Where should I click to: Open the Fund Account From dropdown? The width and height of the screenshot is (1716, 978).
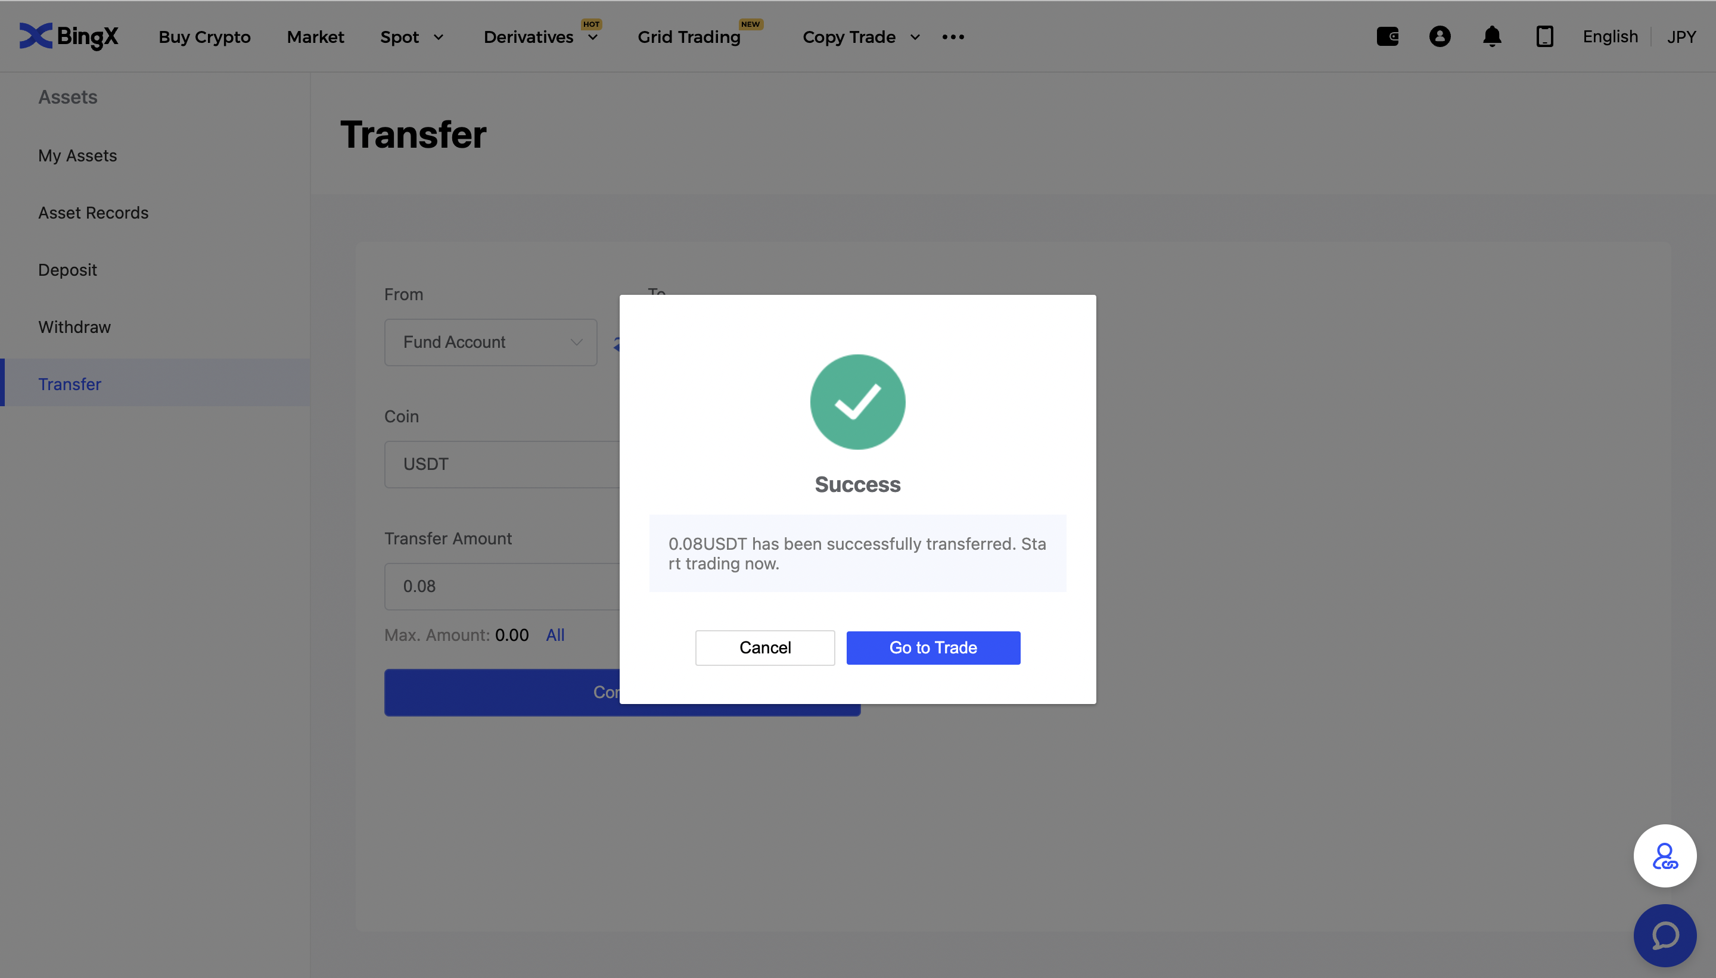[490, 342]
